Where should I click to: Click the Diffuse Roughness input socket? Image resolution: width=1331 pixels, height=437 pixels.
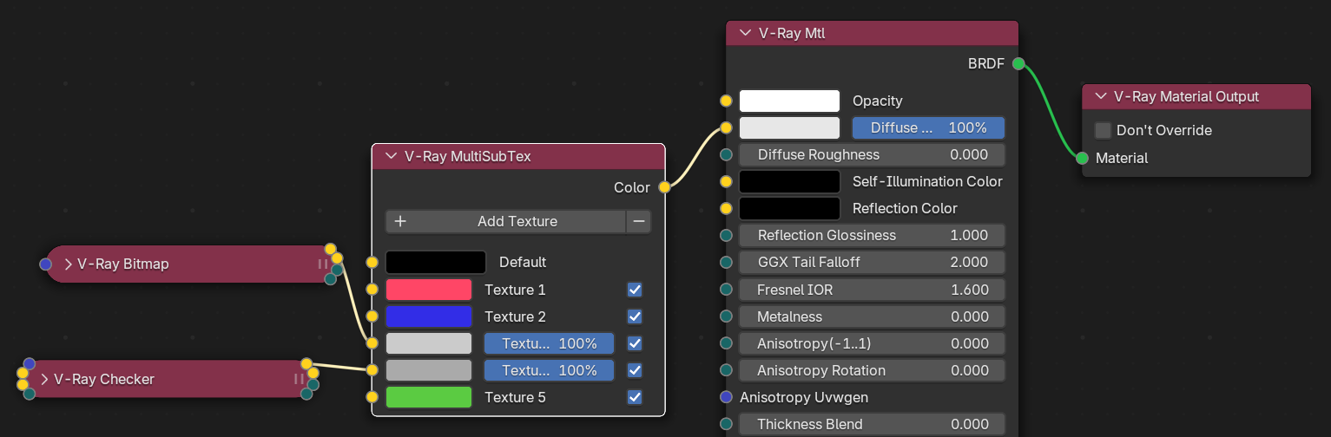coord(726,154)
